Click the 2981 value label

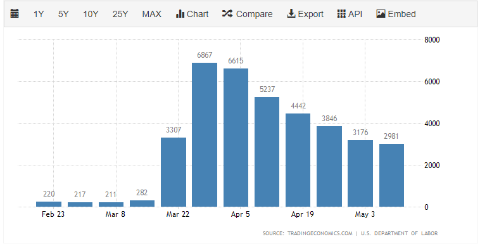(x=391, y=136)
